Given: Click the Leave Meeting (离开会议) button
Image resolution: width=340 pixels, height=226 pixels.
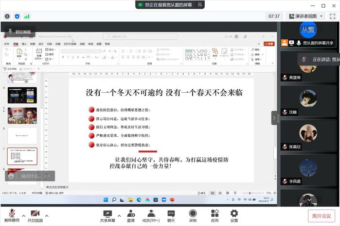Looking at the screenshot, I should click(321, 216).
